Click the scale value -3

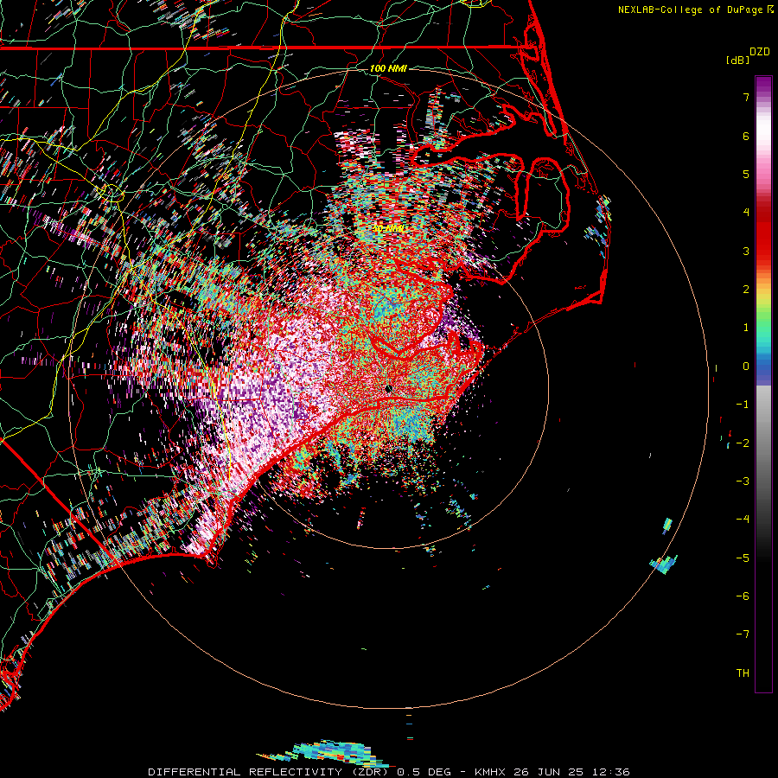tap(743, 481)
